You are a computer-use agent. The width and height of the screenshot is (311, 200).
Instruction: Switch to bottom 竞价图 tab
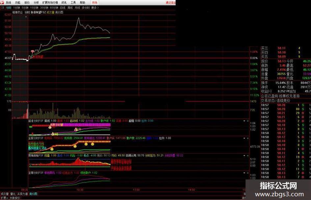point(33,194)
